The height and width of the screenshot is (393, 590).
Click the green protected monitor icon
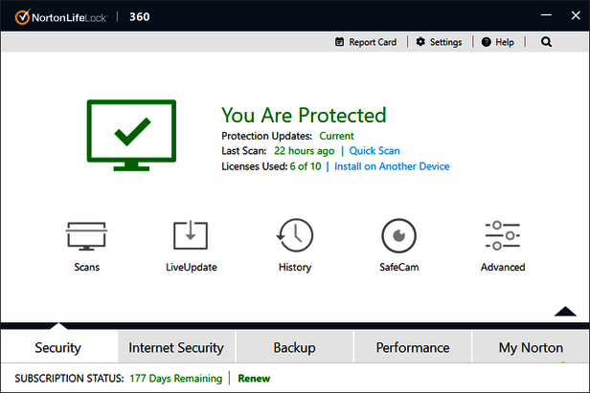pos(132,136)
